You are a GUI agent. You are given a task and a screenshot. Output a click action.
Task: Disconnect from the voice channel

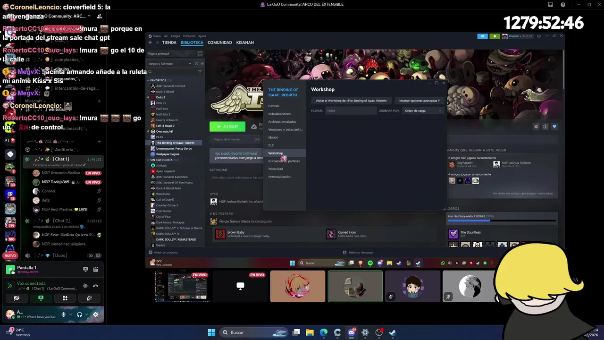pos(95,286)
